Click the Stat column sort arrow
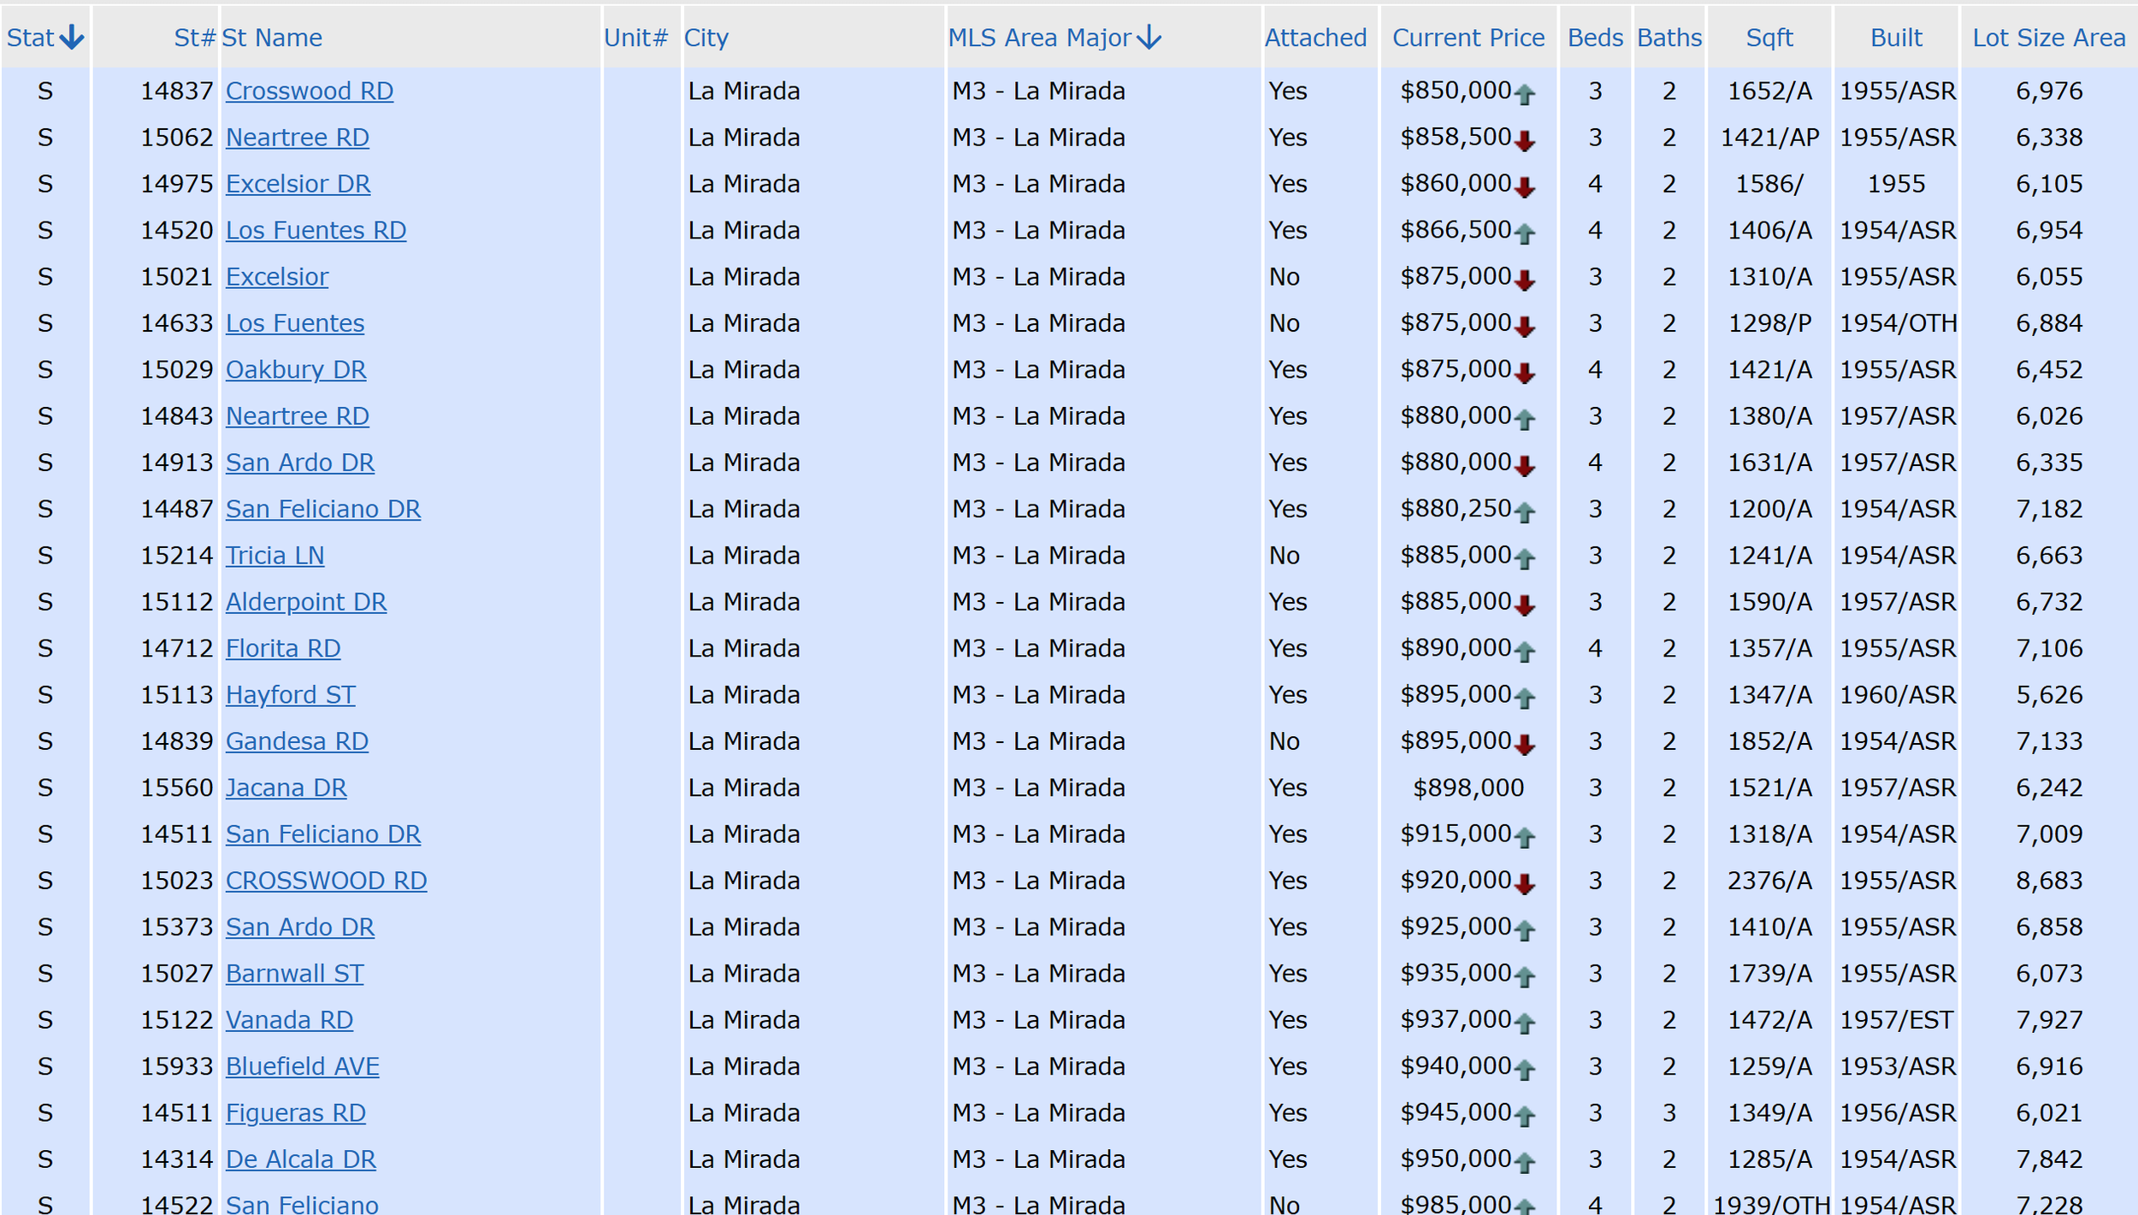The width and height of the screenshot is (2138, 1215). [x=72, y=37]
